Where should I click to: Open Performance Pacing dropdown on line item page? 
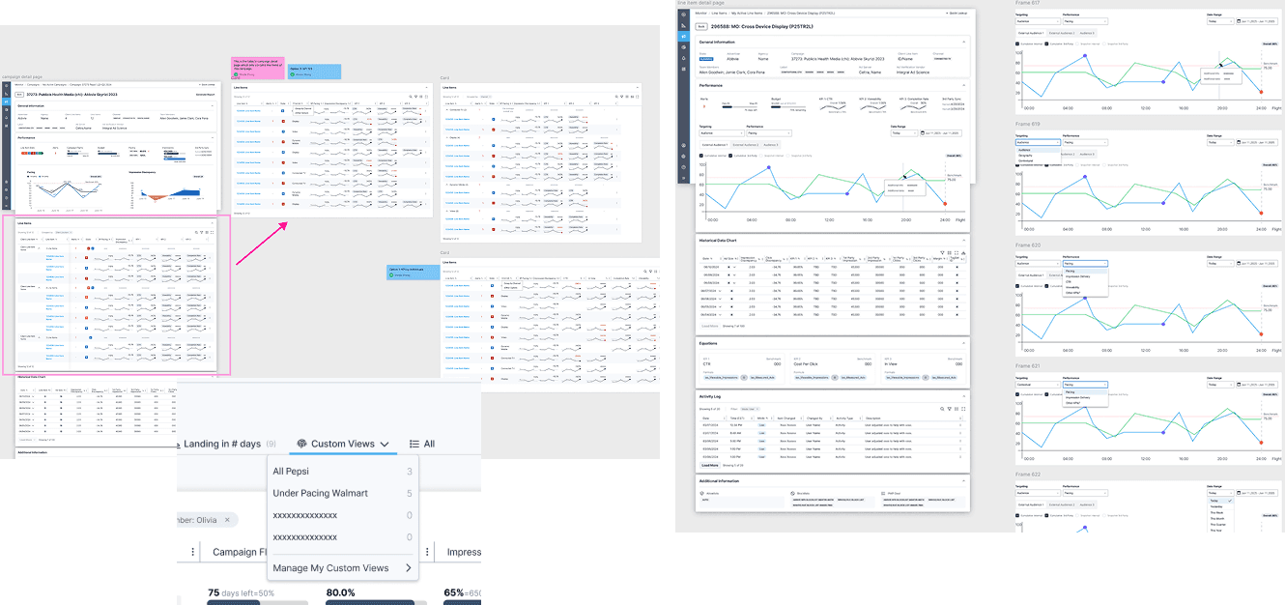point(769,133)
